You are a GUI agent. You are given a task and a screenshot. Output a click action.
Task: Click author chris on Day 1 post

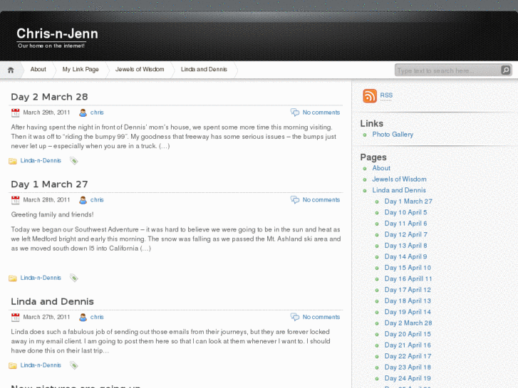click(97, 200)
